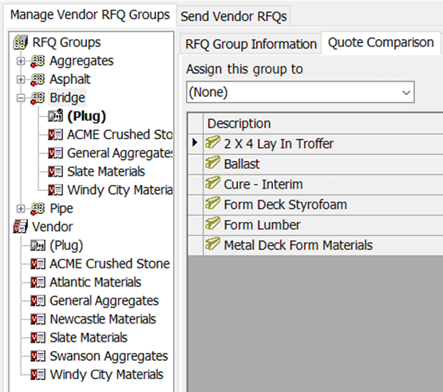
Task: Click the Vendor root node icon
Action: click(x=20, y=227)
